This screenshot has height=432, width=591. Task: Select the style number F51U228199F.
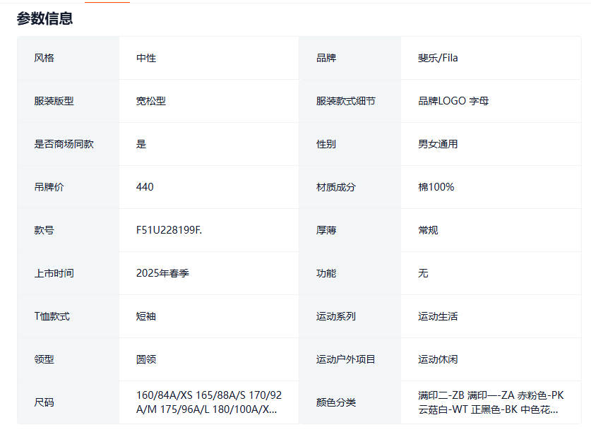(169, 230)
